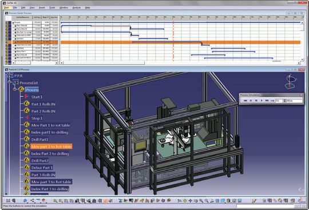This screenshot has height=210, width=309.
Task: Select 'Part 2 Rolls IN' tree activity
Action: [43, 111]
